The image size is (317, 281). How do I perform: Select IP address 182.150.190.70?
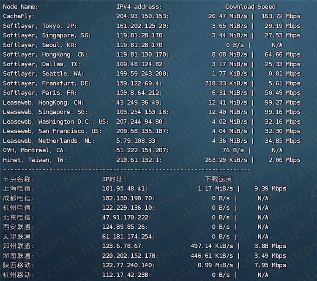click(x=128, y=198)
